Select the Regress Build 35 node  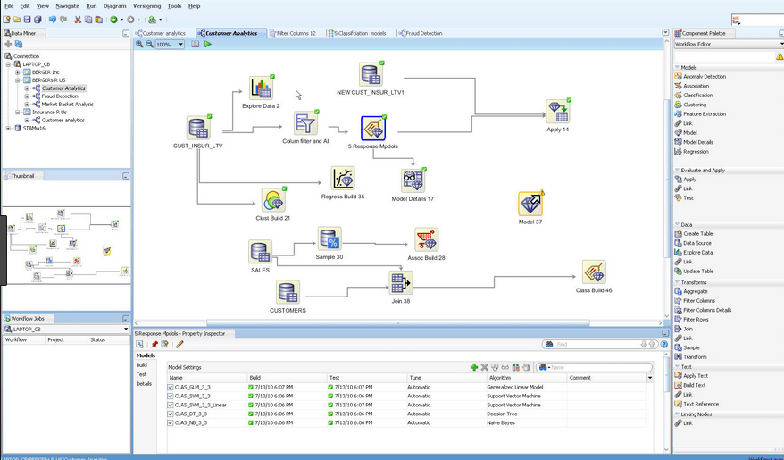tap(343, 178)
